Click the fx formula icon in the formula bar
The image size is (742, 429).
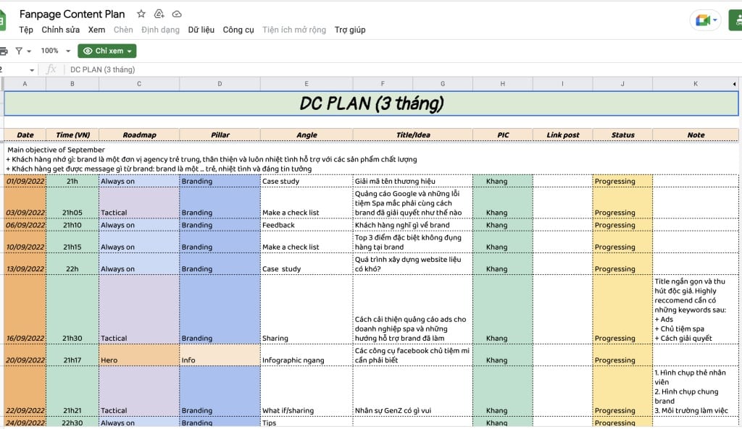[x=51, y=70]
